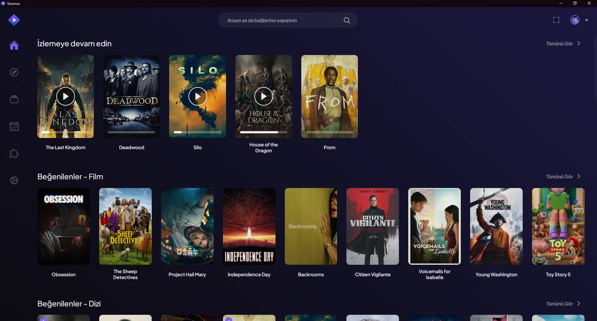Image resolution: width=597 pixels, height=321 pixels.
Task: Click the title text "The Last Kingdom"
Action: click(66, 148)
